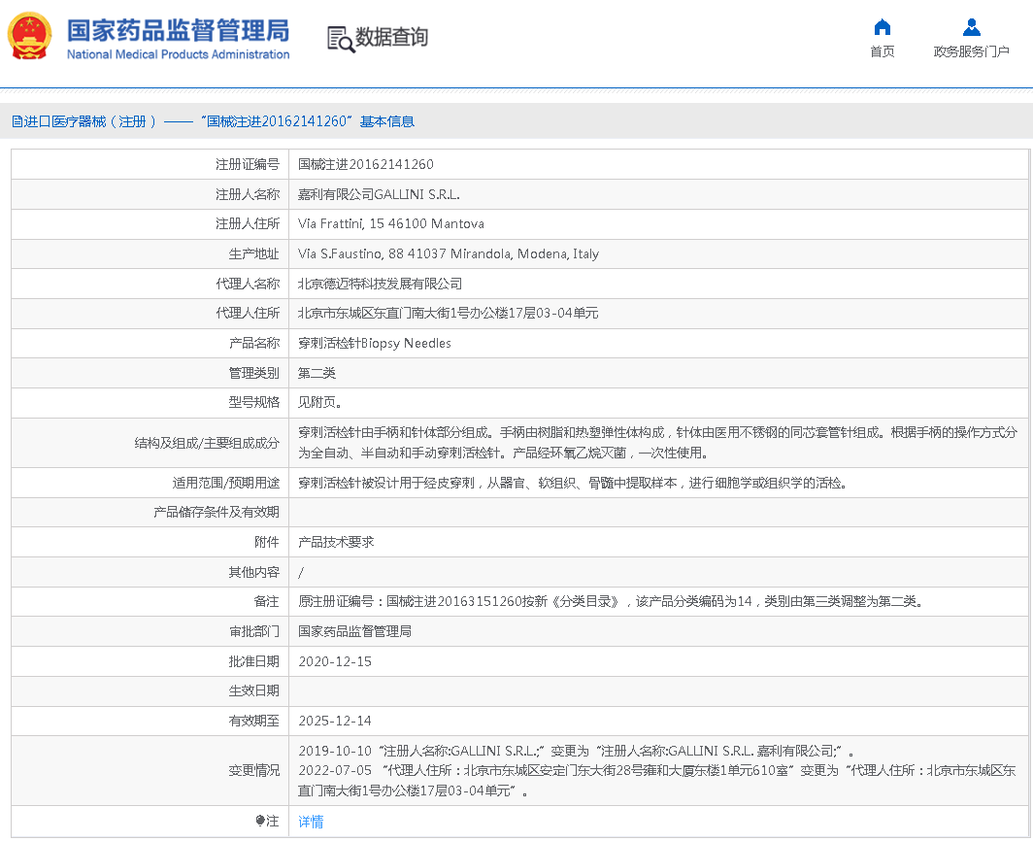This screenshot has height=841, width=1033.
Task: Click the 批准日期 row label
Action: click(254, 661)
